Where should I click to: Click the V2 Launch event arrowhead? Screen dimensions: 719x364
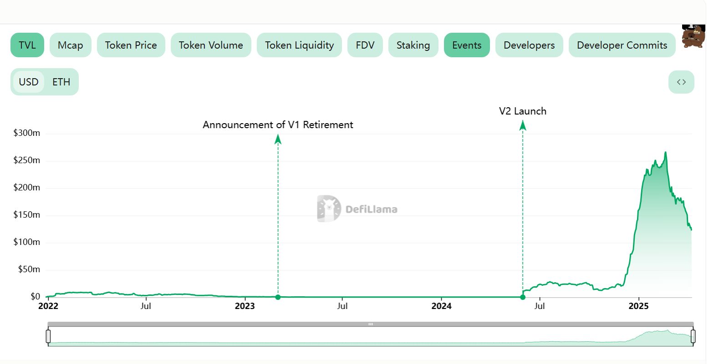[x=523, y=125]
